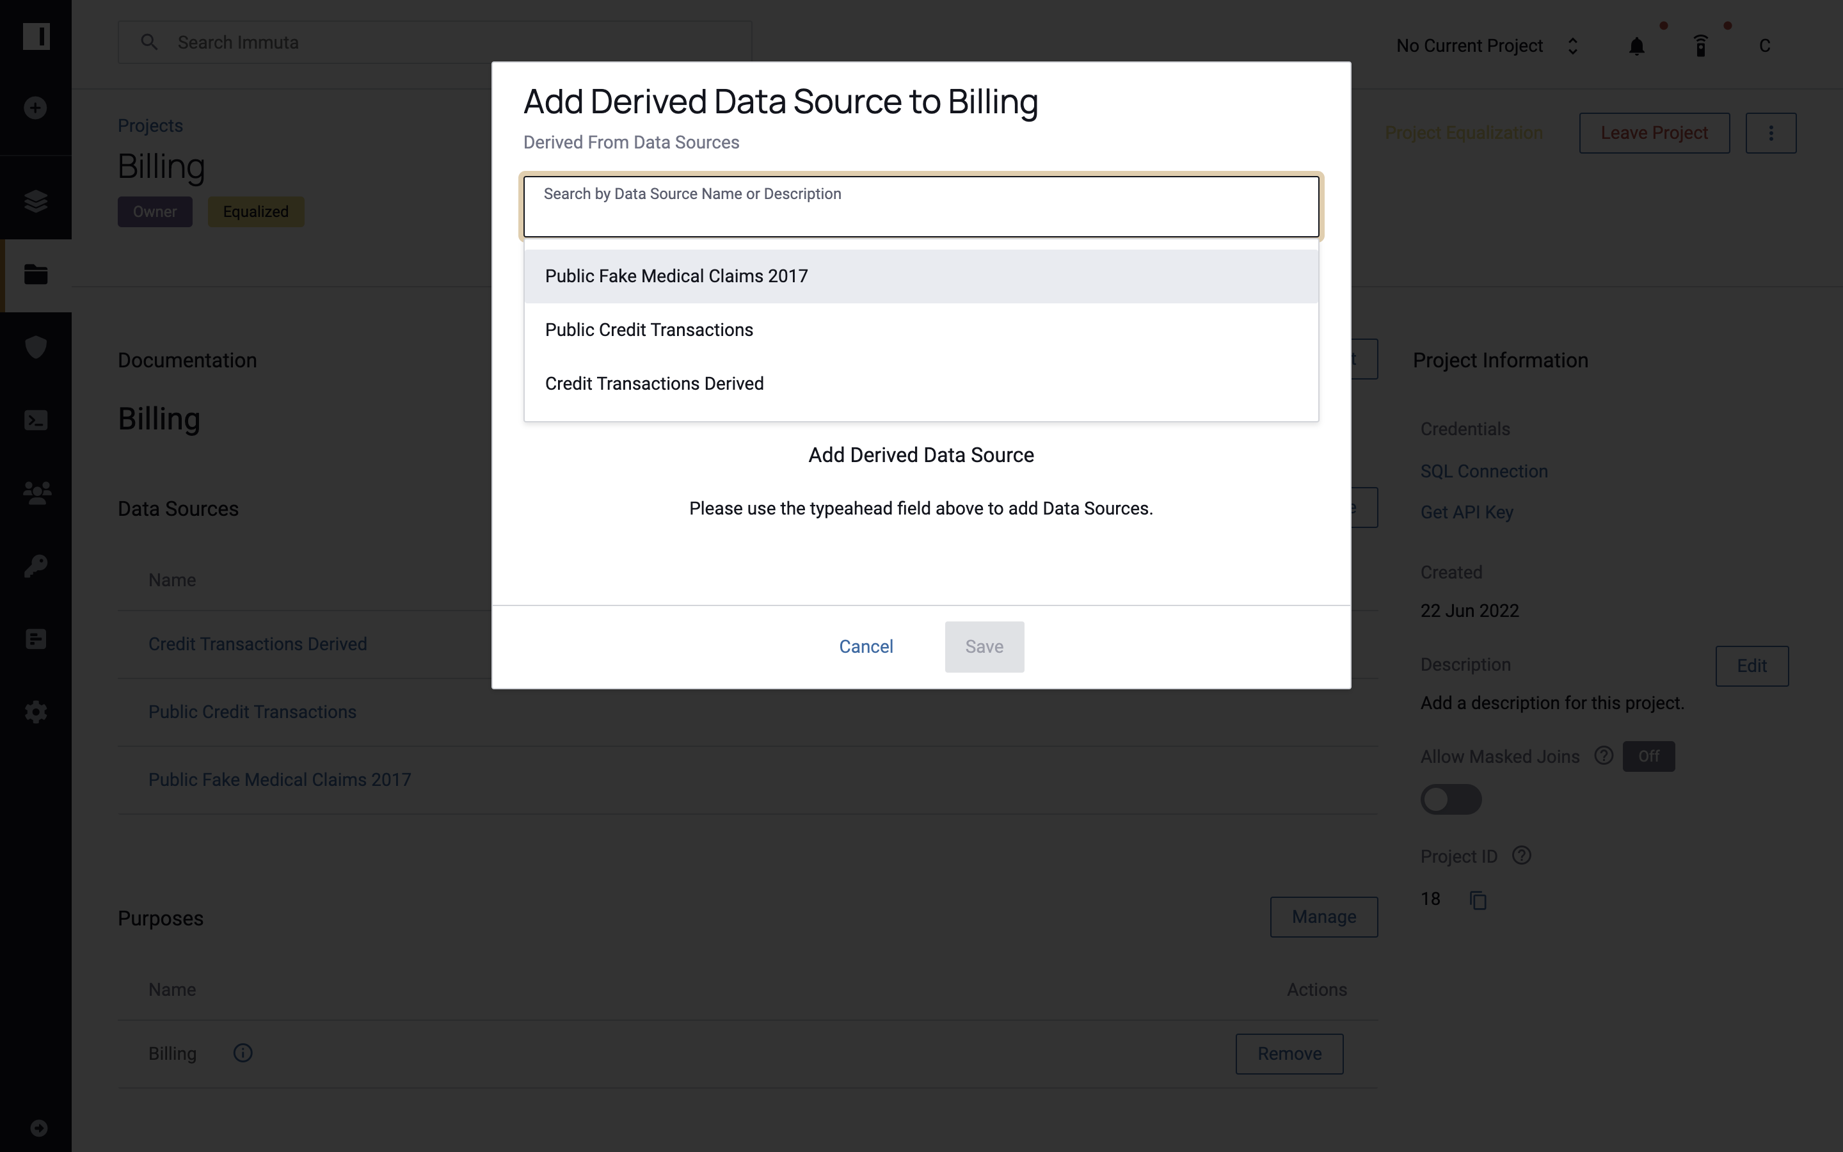Open the No Current Project dropdown
The image size is (1843, 1152).
tap(1485, 44)
